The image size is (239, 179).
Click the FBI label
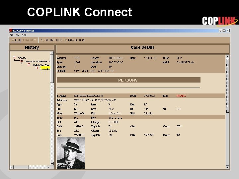(93, 113)
